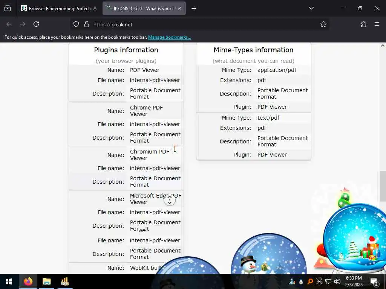Open the notification center with 2 alerts
The height and width of the screenshot is (289, 386).
coord(374,282)
